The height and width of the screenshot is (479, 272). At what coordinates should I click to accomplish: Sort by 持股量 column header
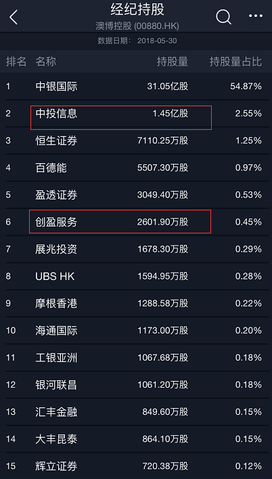pyautogui.click(x=173, y=62)
